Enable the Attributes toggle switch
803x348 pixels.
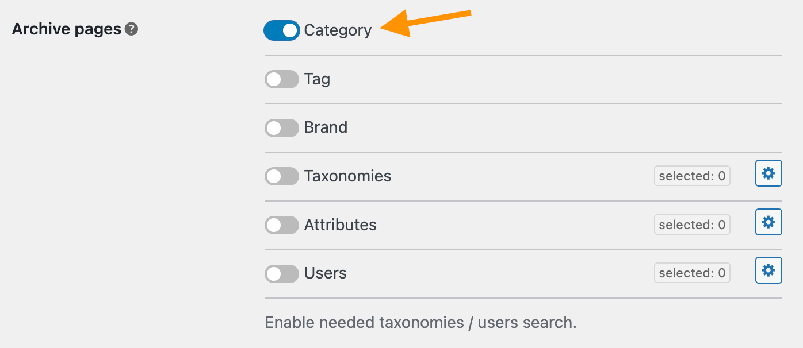(281, 225)
